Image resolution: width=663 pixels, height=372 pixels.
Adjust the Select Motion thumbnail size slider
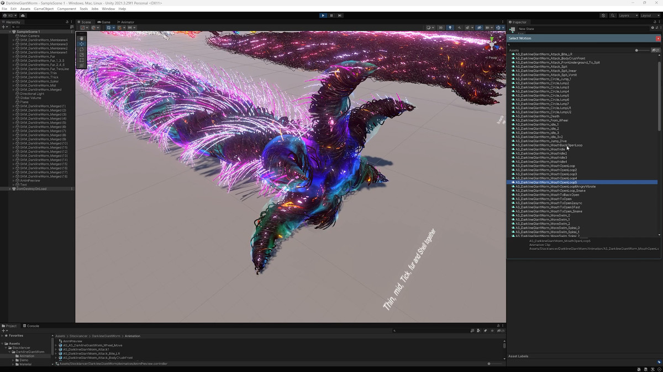[x=636, y=50]
